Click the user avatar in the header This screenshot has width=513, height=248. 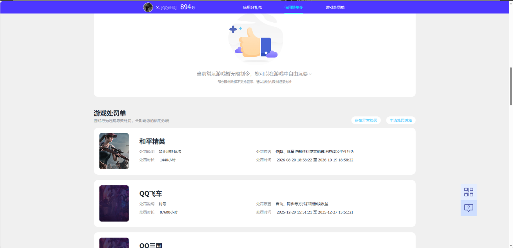[x=148, y=7]
